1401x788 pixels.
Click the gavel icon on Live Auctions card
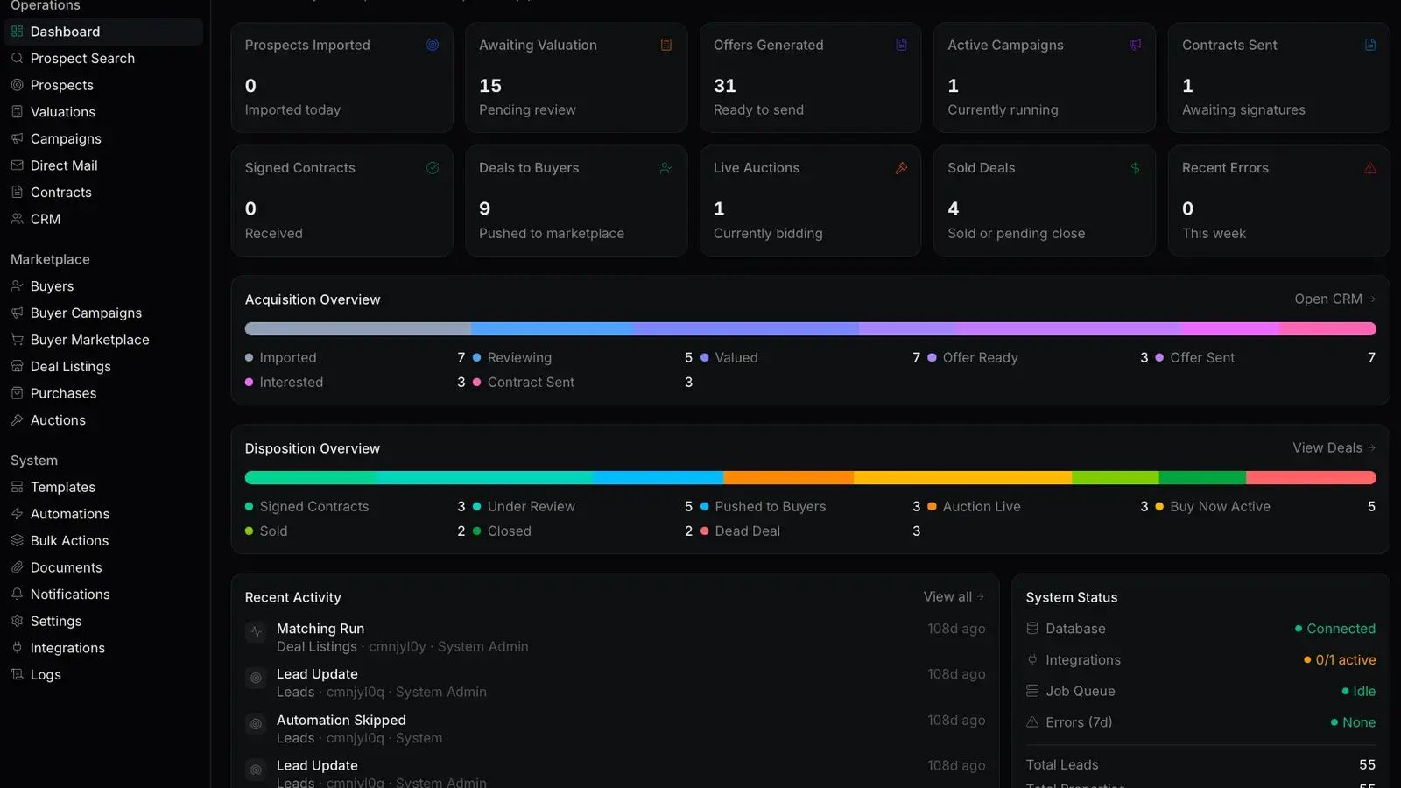(901, 168)
